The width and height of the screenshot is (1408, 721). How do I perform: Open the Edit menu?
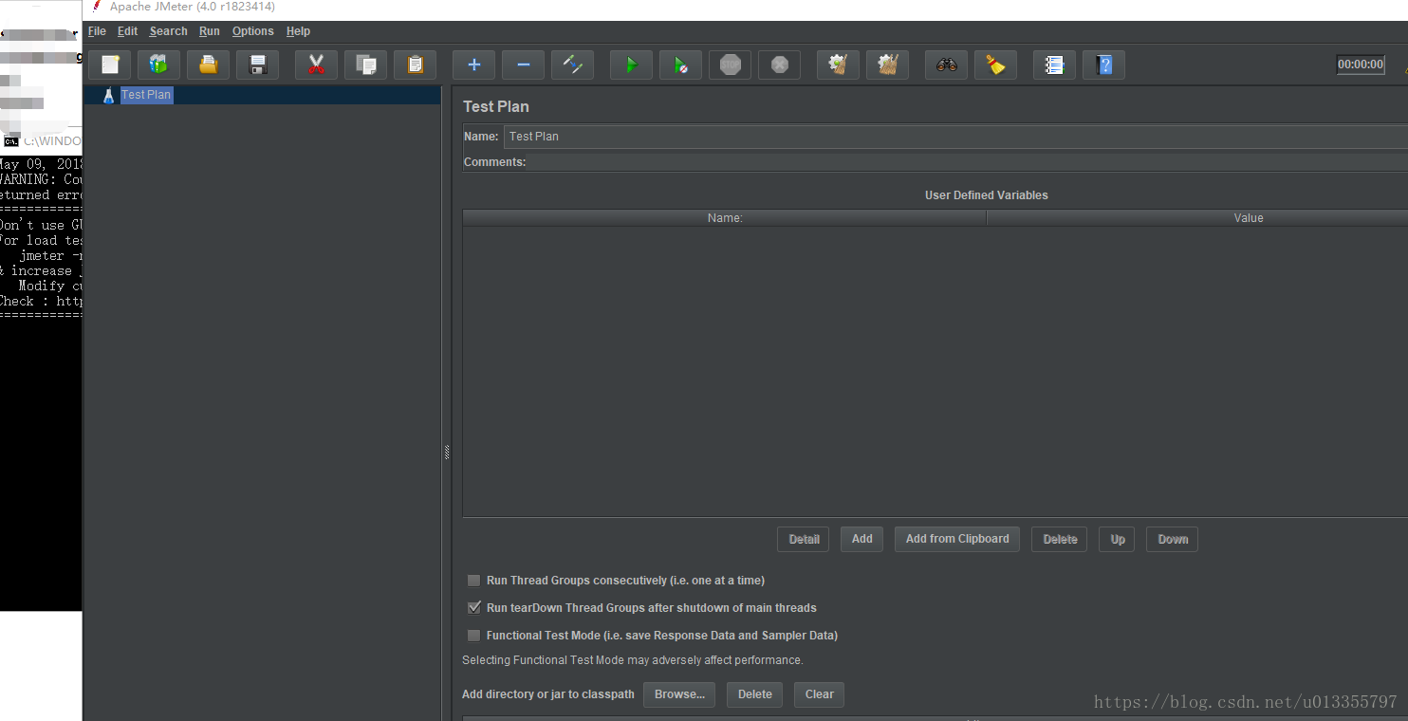pos(127,31)
